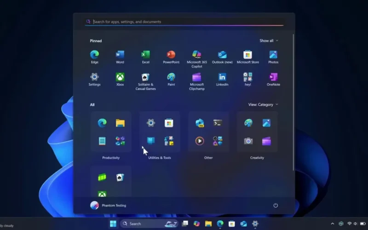Viewport: 368px width, 230px height.
Task: Open Camera in Creativity category
Action: (x=248, y=141)
